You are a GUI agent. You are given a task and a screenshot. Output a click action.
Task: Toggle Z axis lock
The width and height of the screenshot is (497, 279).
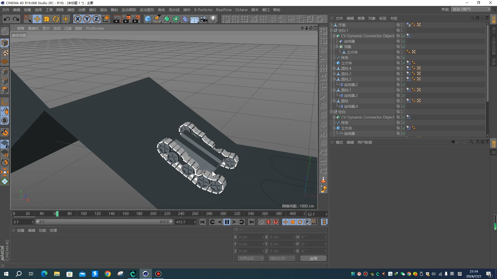click(x=96, y=19)
